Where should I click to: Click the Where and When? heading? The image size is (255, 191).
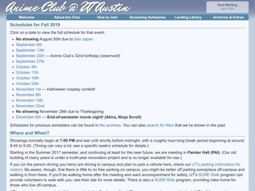tap(29, 133)
